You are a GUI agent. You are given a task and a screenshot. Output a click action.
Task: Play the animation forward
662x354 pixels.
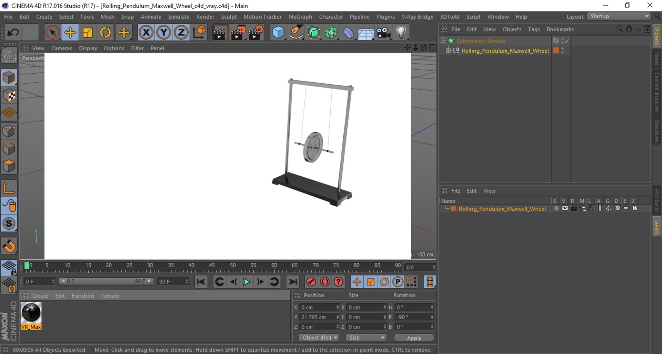(246, 282)
